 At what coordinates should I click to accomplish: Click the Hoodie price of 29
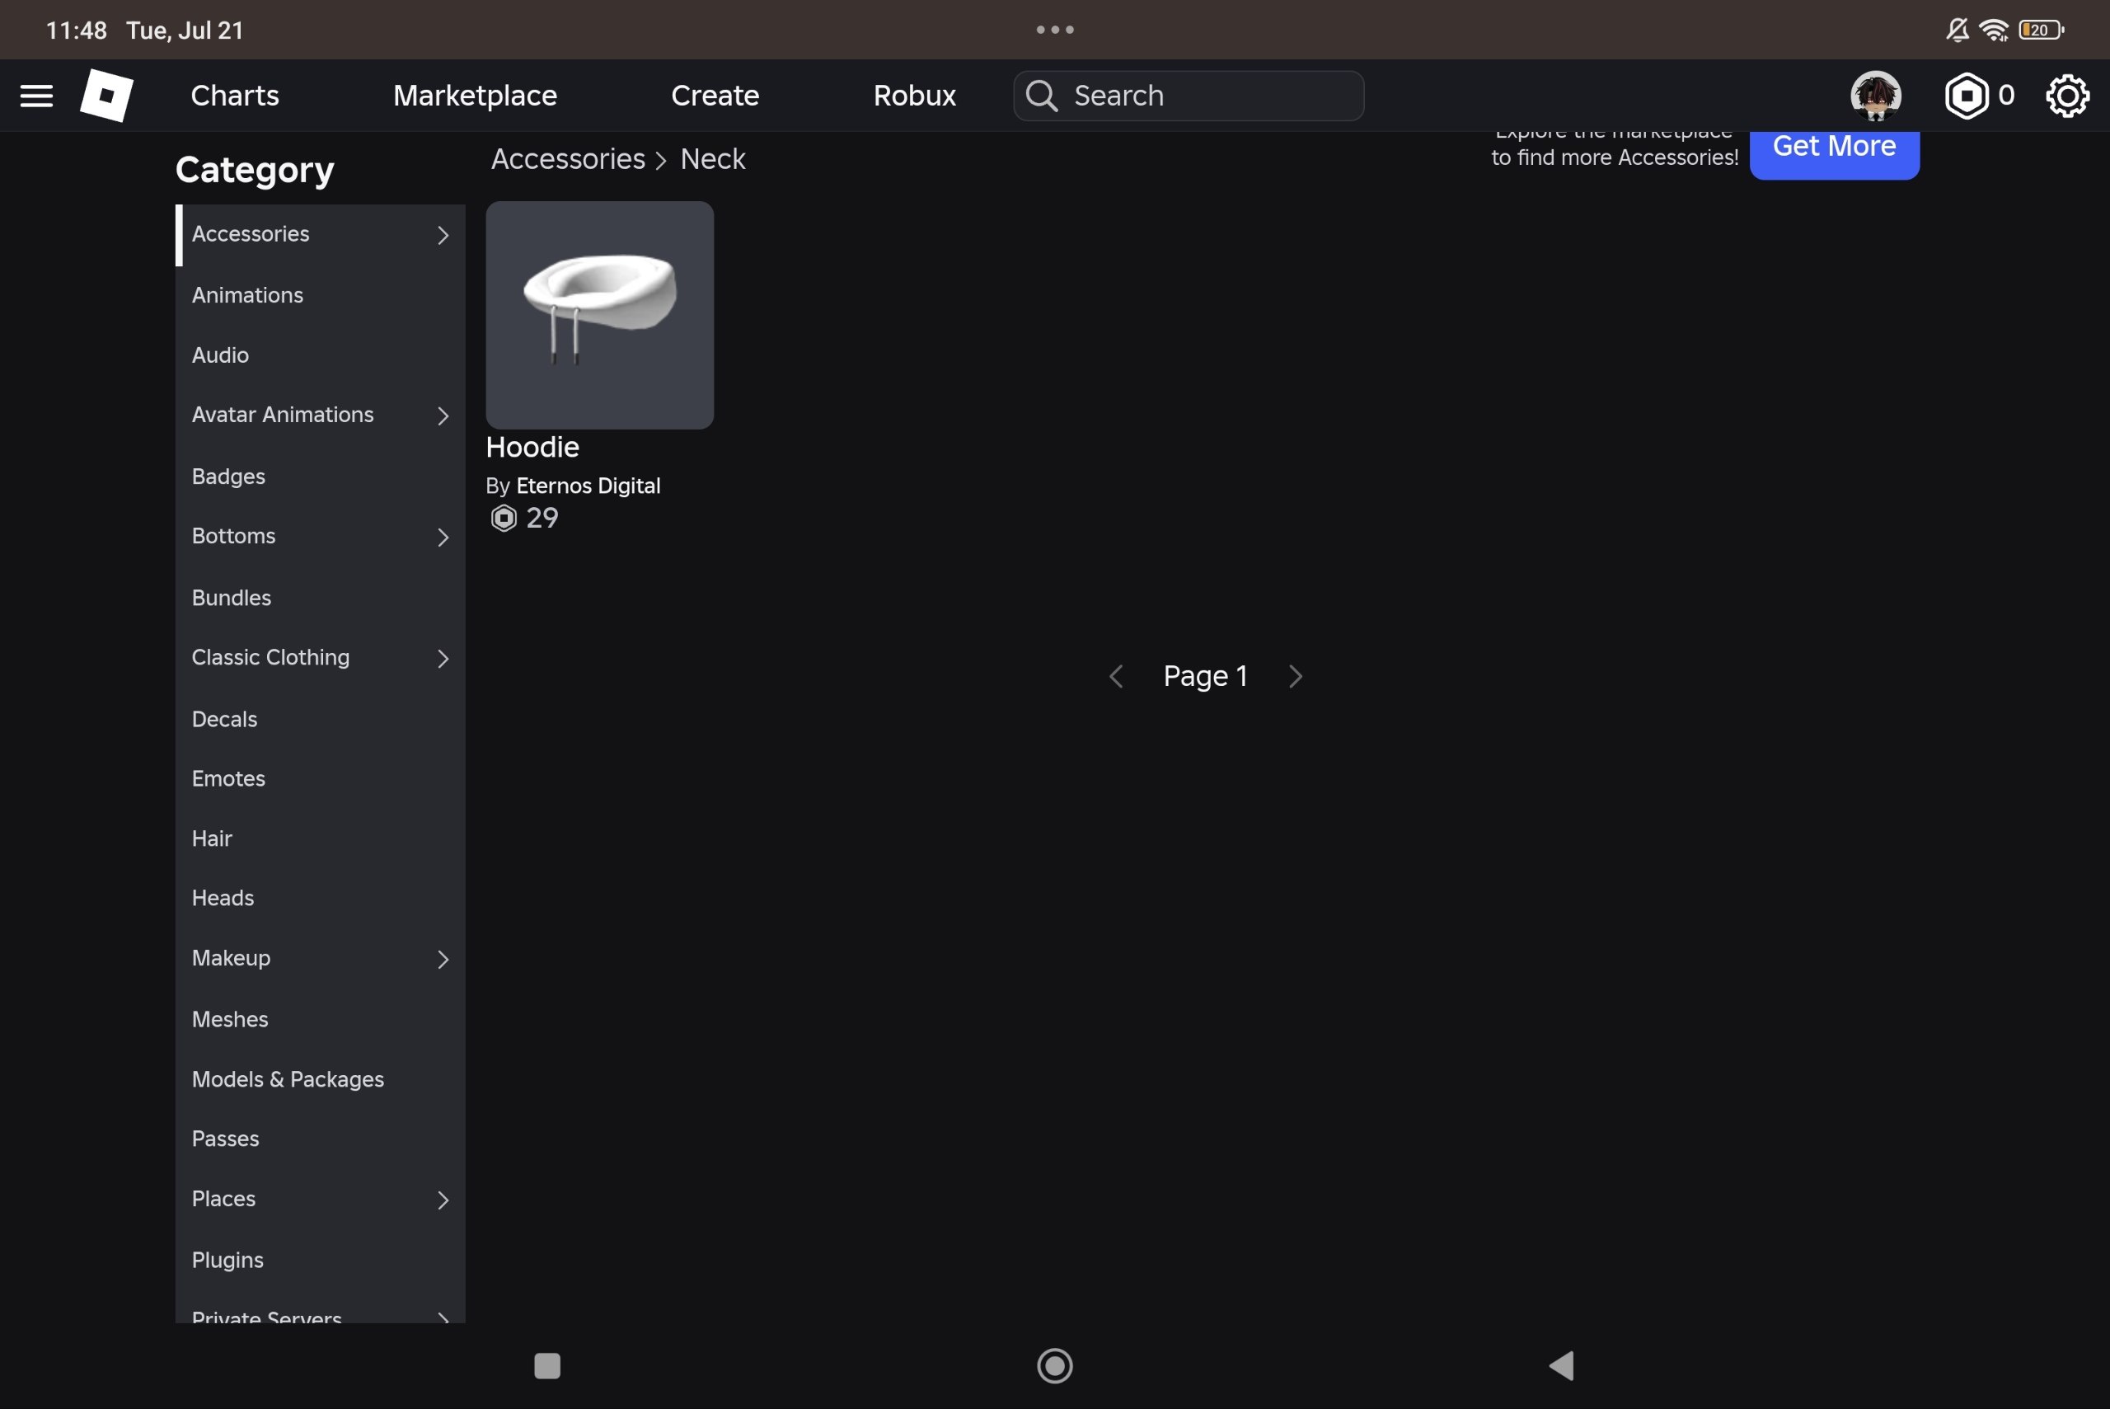pos(542,518)
